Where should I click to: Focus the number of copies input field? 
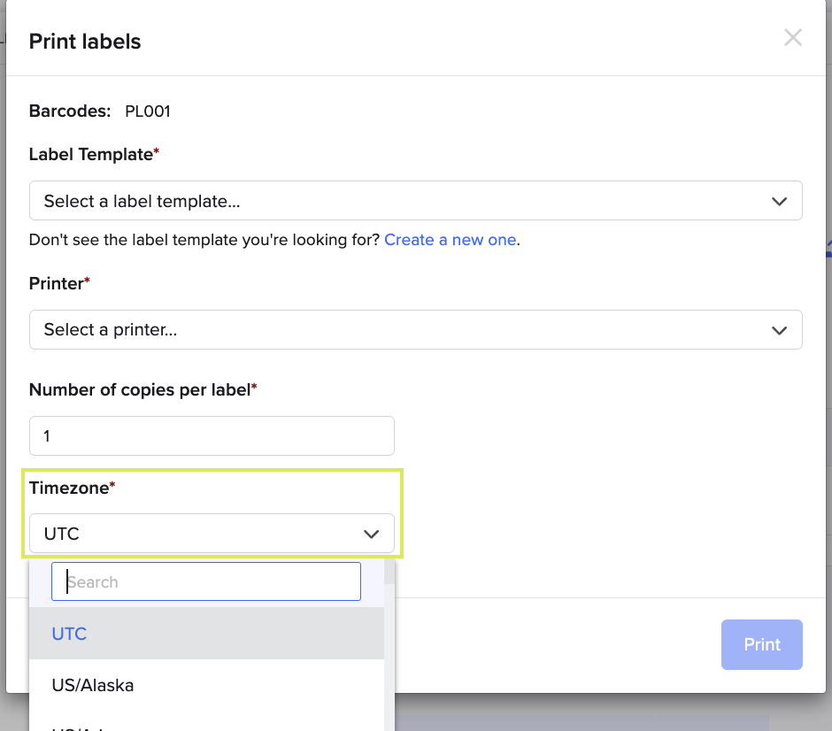pyautogui.click(x=212, y=435)
